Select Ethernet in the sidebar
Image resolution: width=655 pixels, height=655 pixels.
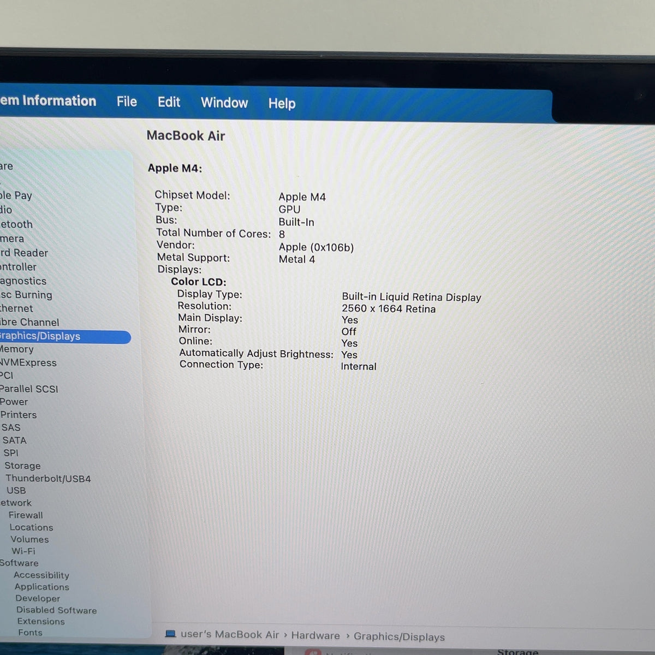click(16, 308)
